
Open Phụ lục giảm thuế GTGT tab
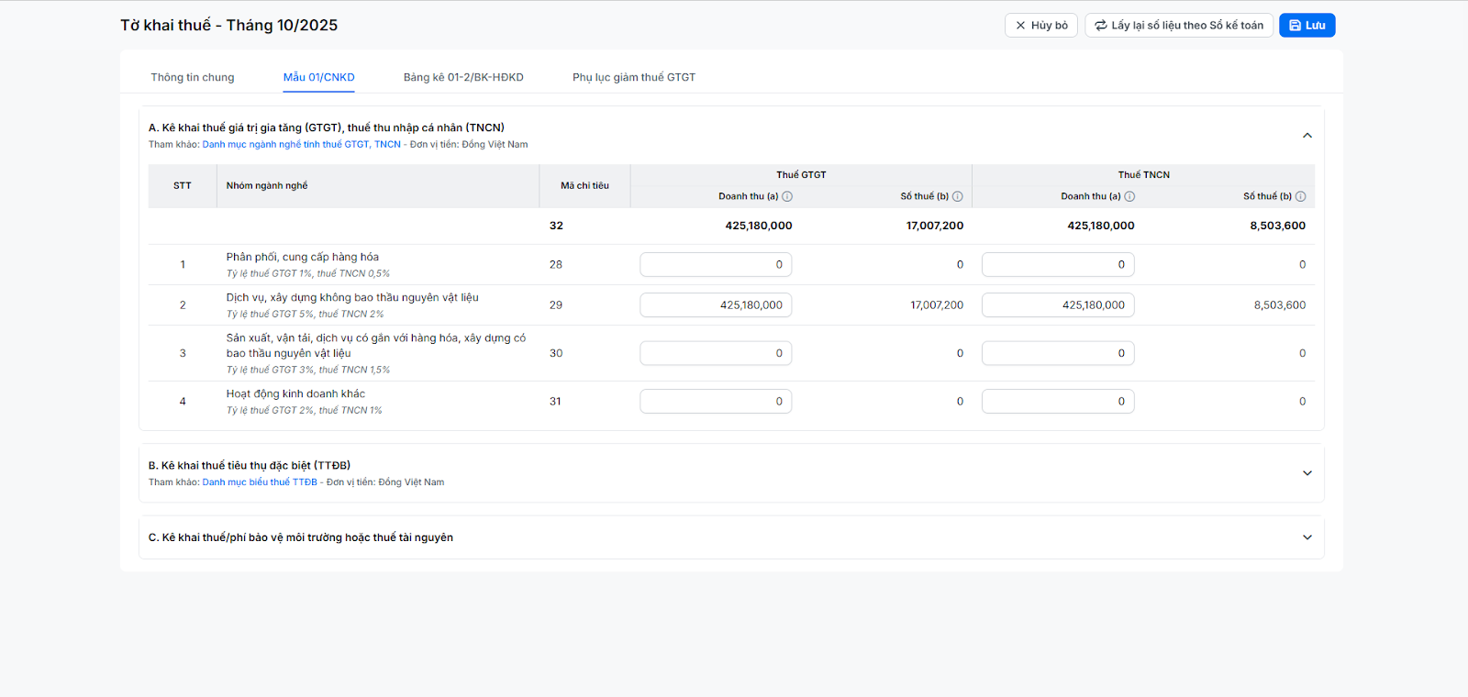pyautogui.click(x=634, y=77)
